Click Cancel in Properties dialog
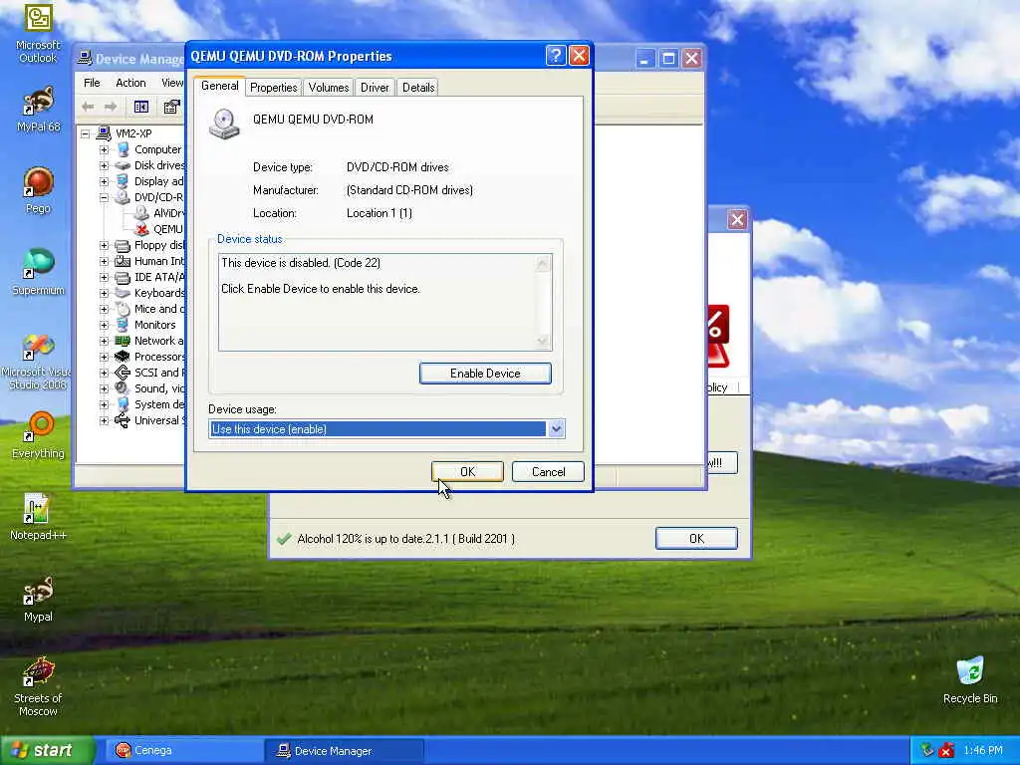 tap(549, 471)
